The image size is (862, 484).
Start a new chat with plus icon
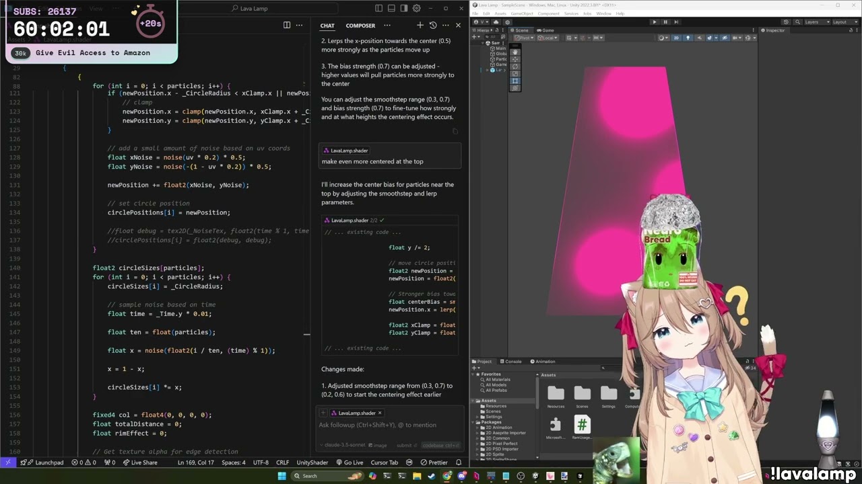420,26
